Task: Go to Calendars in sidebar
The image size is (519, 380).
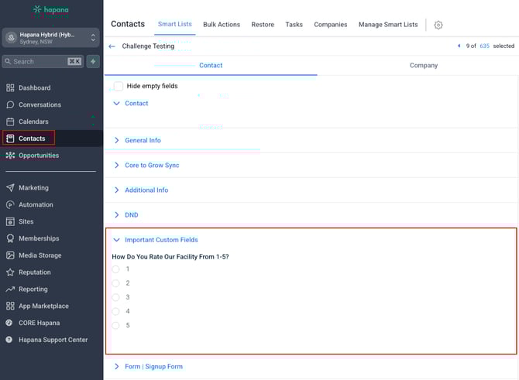Action: coord(33,122)
